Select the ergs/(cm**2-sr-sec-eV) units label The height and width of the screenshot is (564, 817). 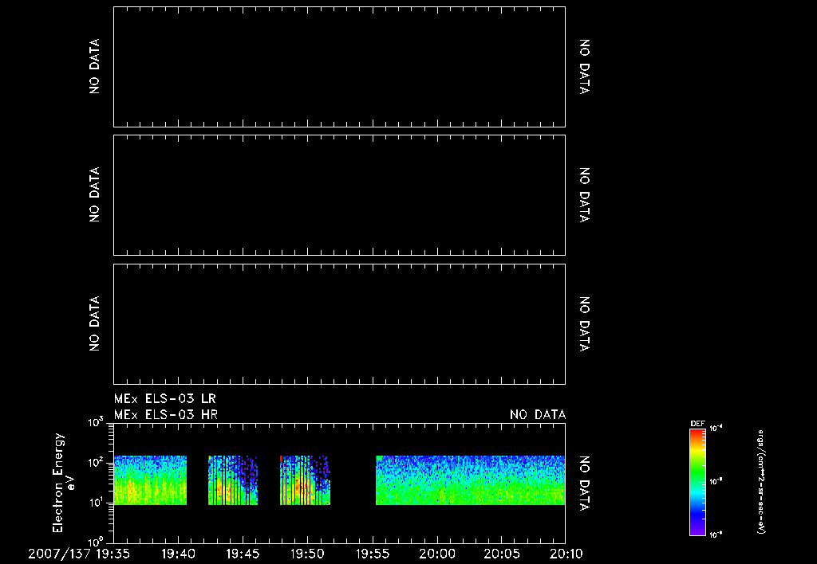(x=760, y=482)
